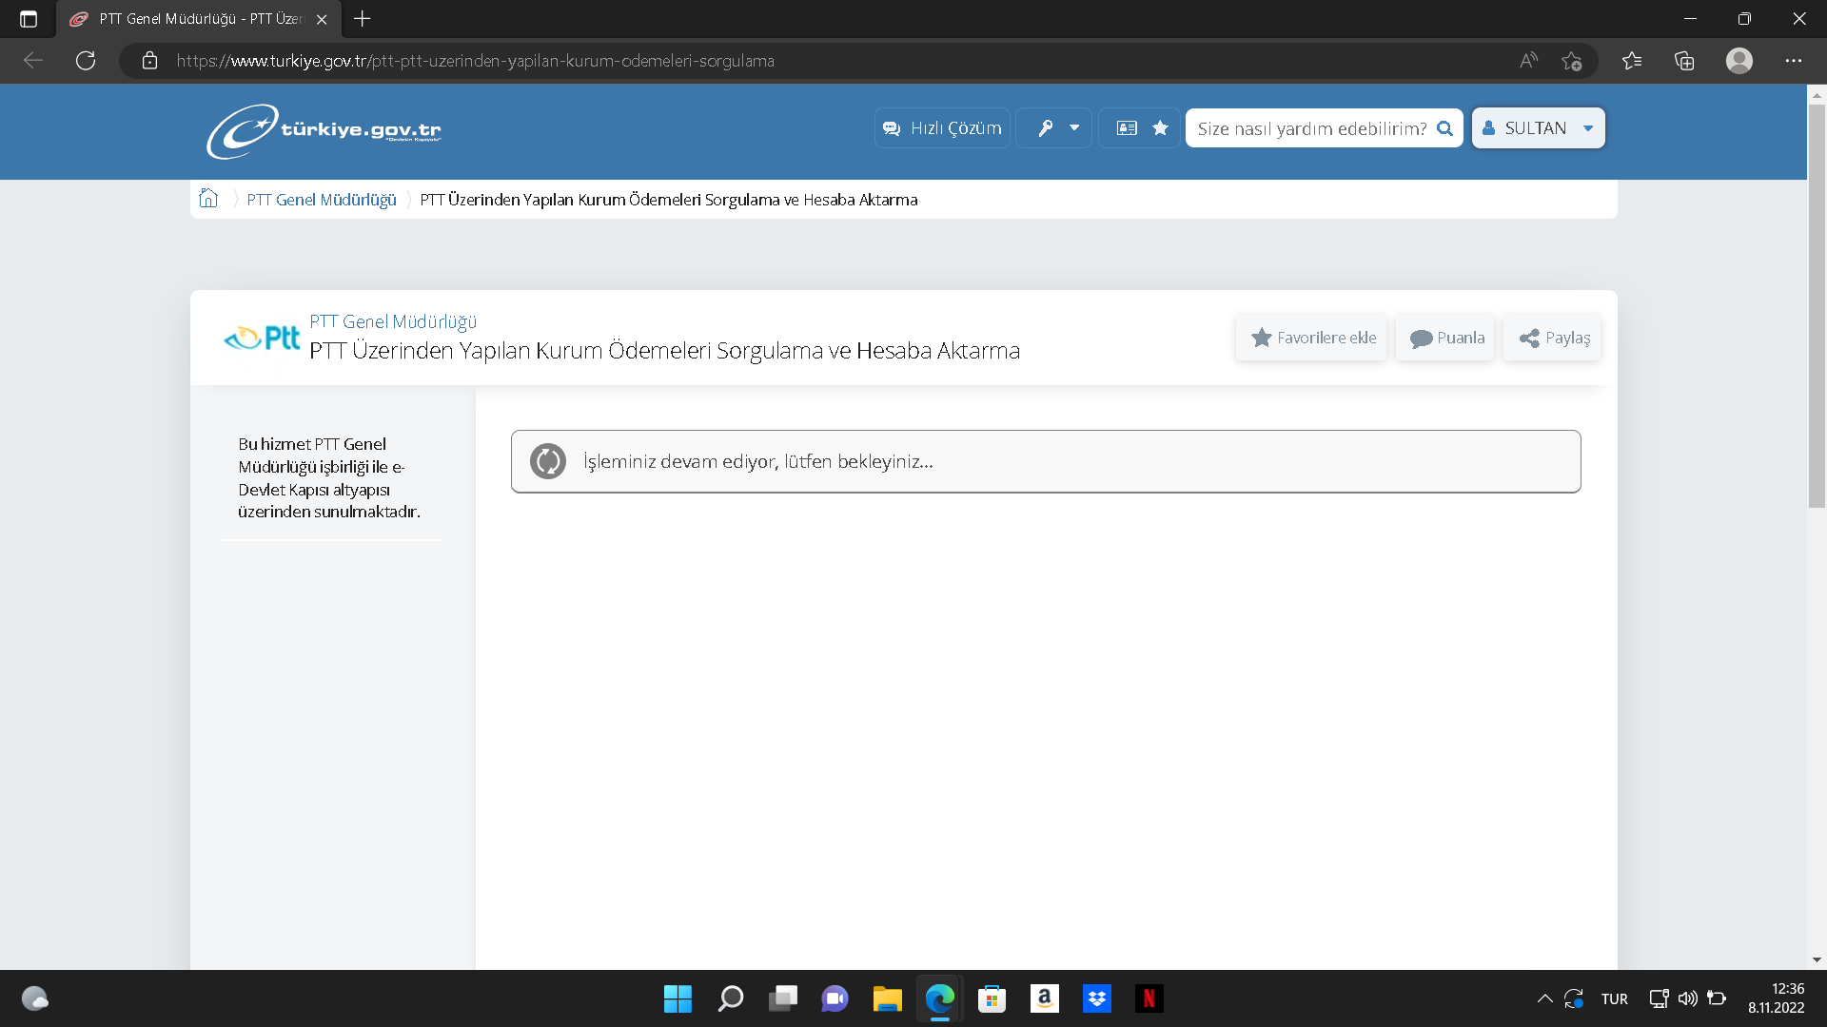The width and height of the screenshot is (1827, 1027).
Task: Show hidden system tray icons chevron
Action: tap(1544, 998)
